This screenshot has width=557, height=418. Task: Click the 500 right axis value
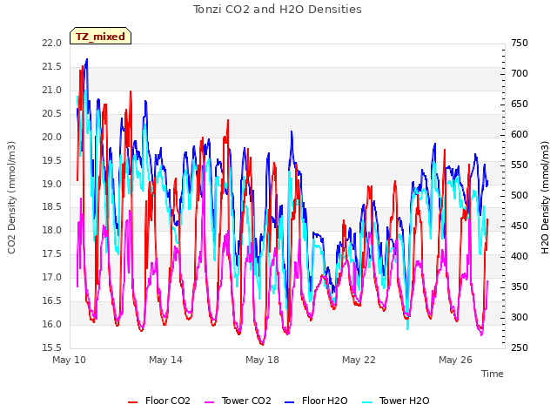click(x=520, y=196)
